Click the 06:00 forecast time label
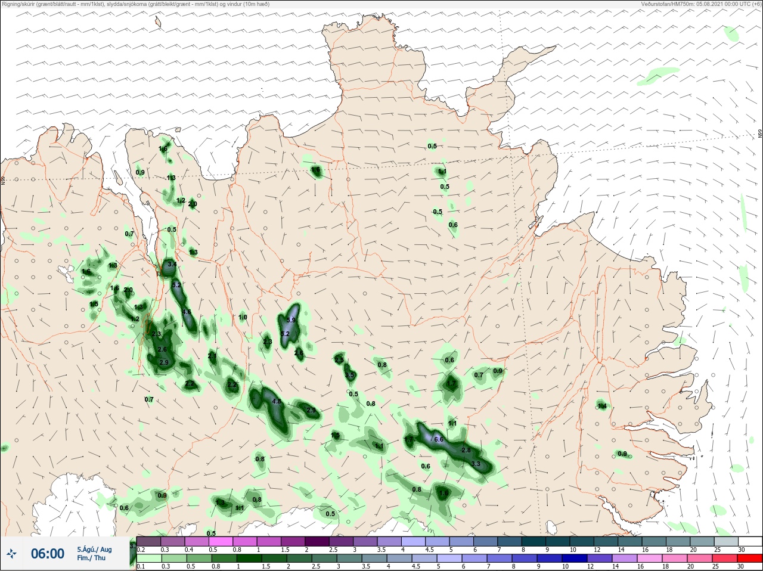This screenshot has height=571, width=763. click(48, 554)
